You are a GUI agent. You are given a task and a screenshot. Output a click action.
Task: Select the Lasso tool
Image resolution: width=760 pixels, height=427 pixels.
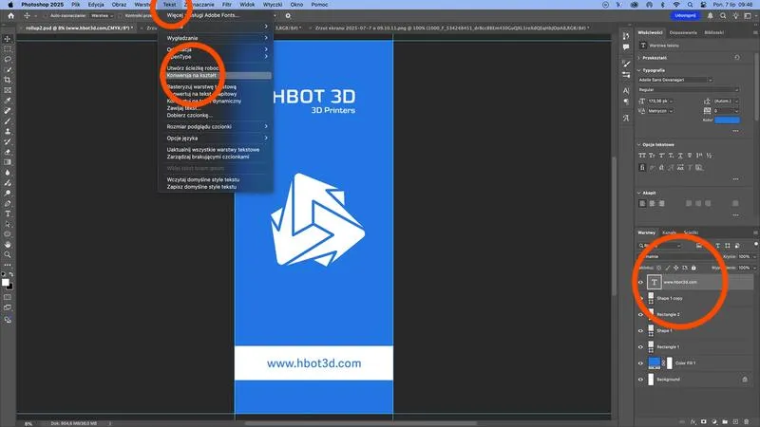pyautogui.click(x=8, y=59)
